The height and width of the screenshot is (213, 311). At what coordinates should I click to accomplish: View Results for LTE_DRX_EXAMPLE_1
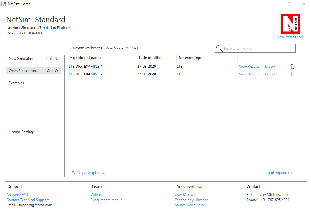click(249, 67)
